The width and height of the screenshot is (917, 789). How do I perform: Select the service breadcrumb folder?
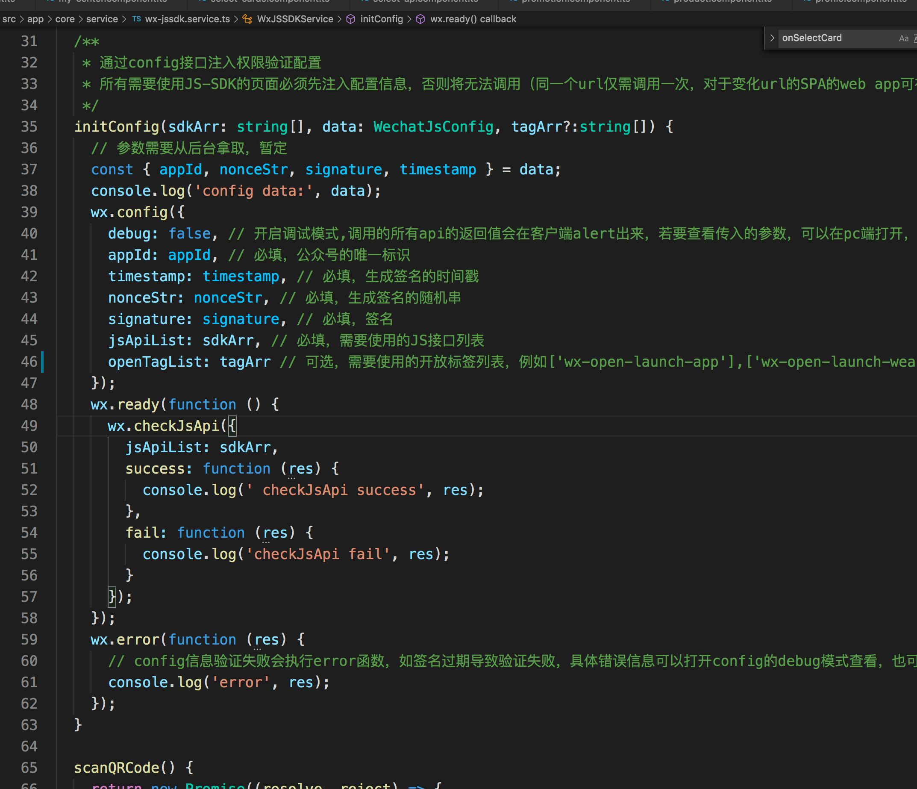click(102, 19)
